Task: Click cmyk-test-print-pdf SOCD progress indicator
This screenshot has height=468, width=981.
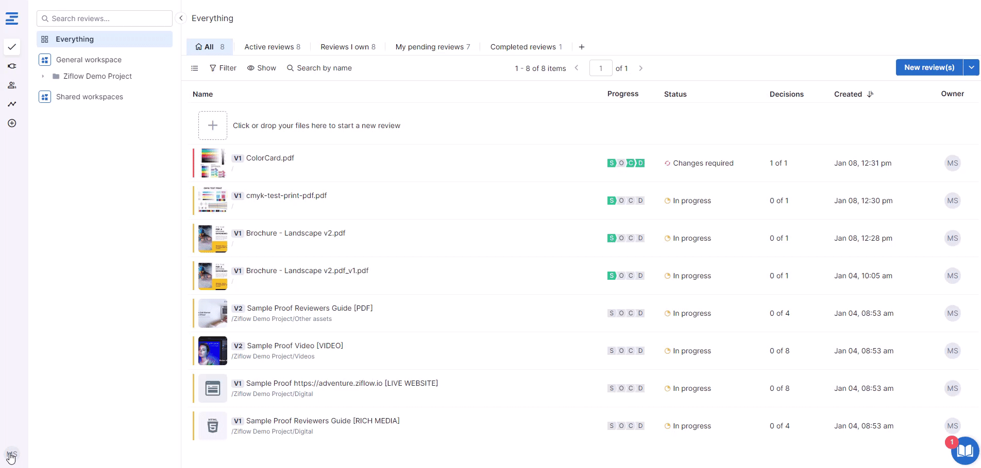Action: click(x=626, y=201)
